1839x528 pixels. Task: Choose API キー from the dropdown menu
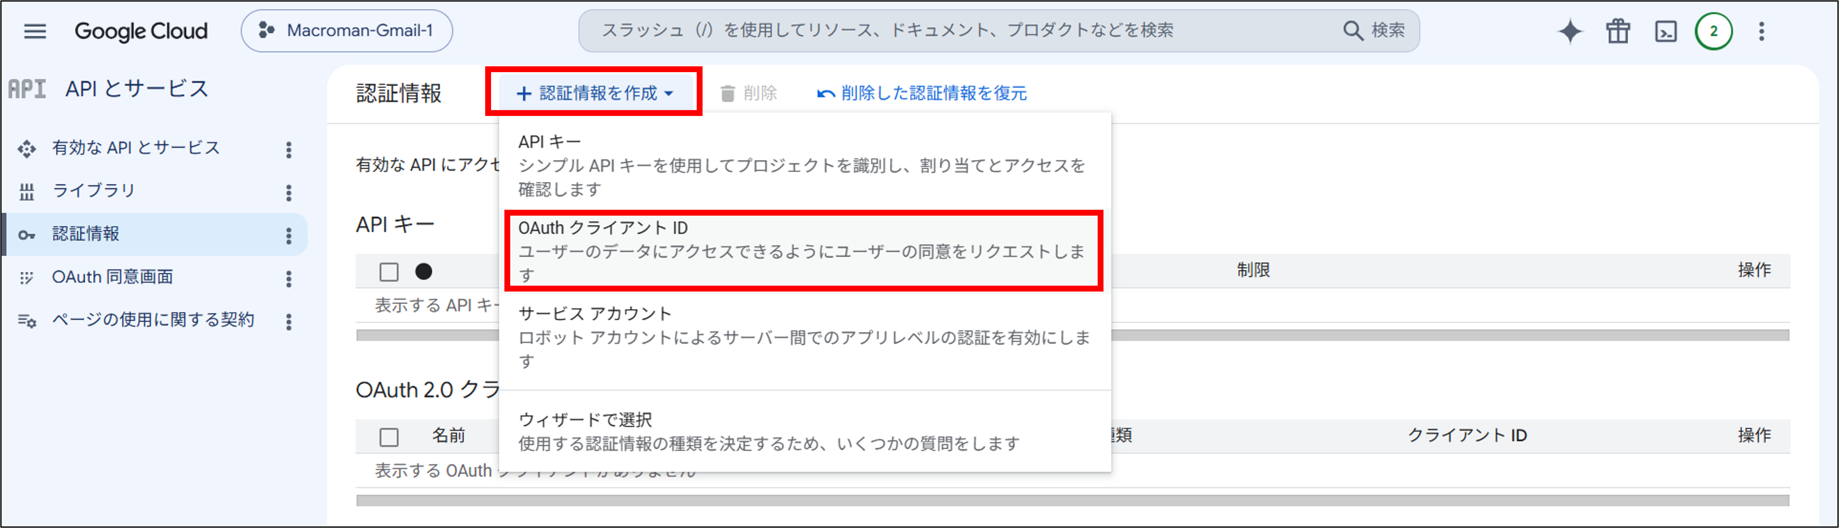click(804, 165)
